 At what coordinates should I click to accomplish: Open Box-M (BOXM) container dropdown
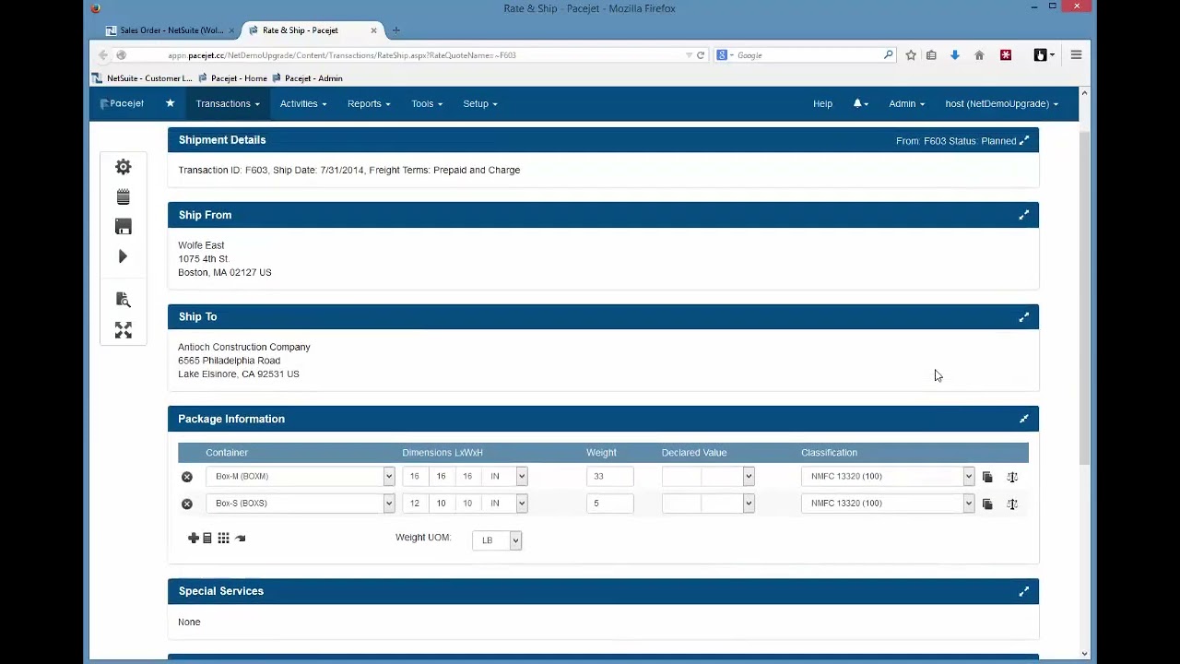301,476
